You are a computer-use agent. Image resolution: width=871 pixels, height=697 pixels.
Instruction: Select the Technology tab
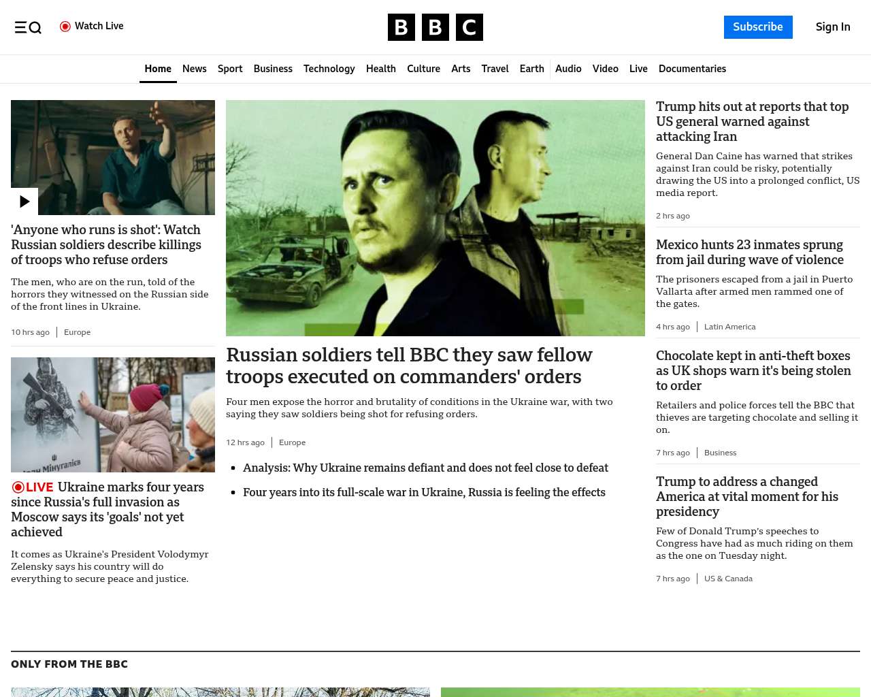pyautogui.click(x=329, y=69)
